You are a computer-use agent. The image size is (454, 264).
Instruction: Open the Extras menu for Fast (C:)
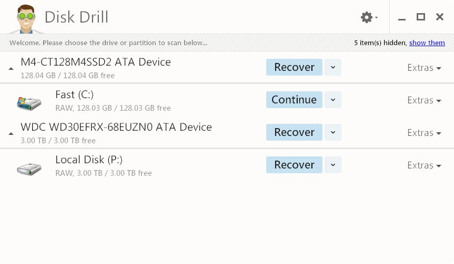(x=424, y=100)
